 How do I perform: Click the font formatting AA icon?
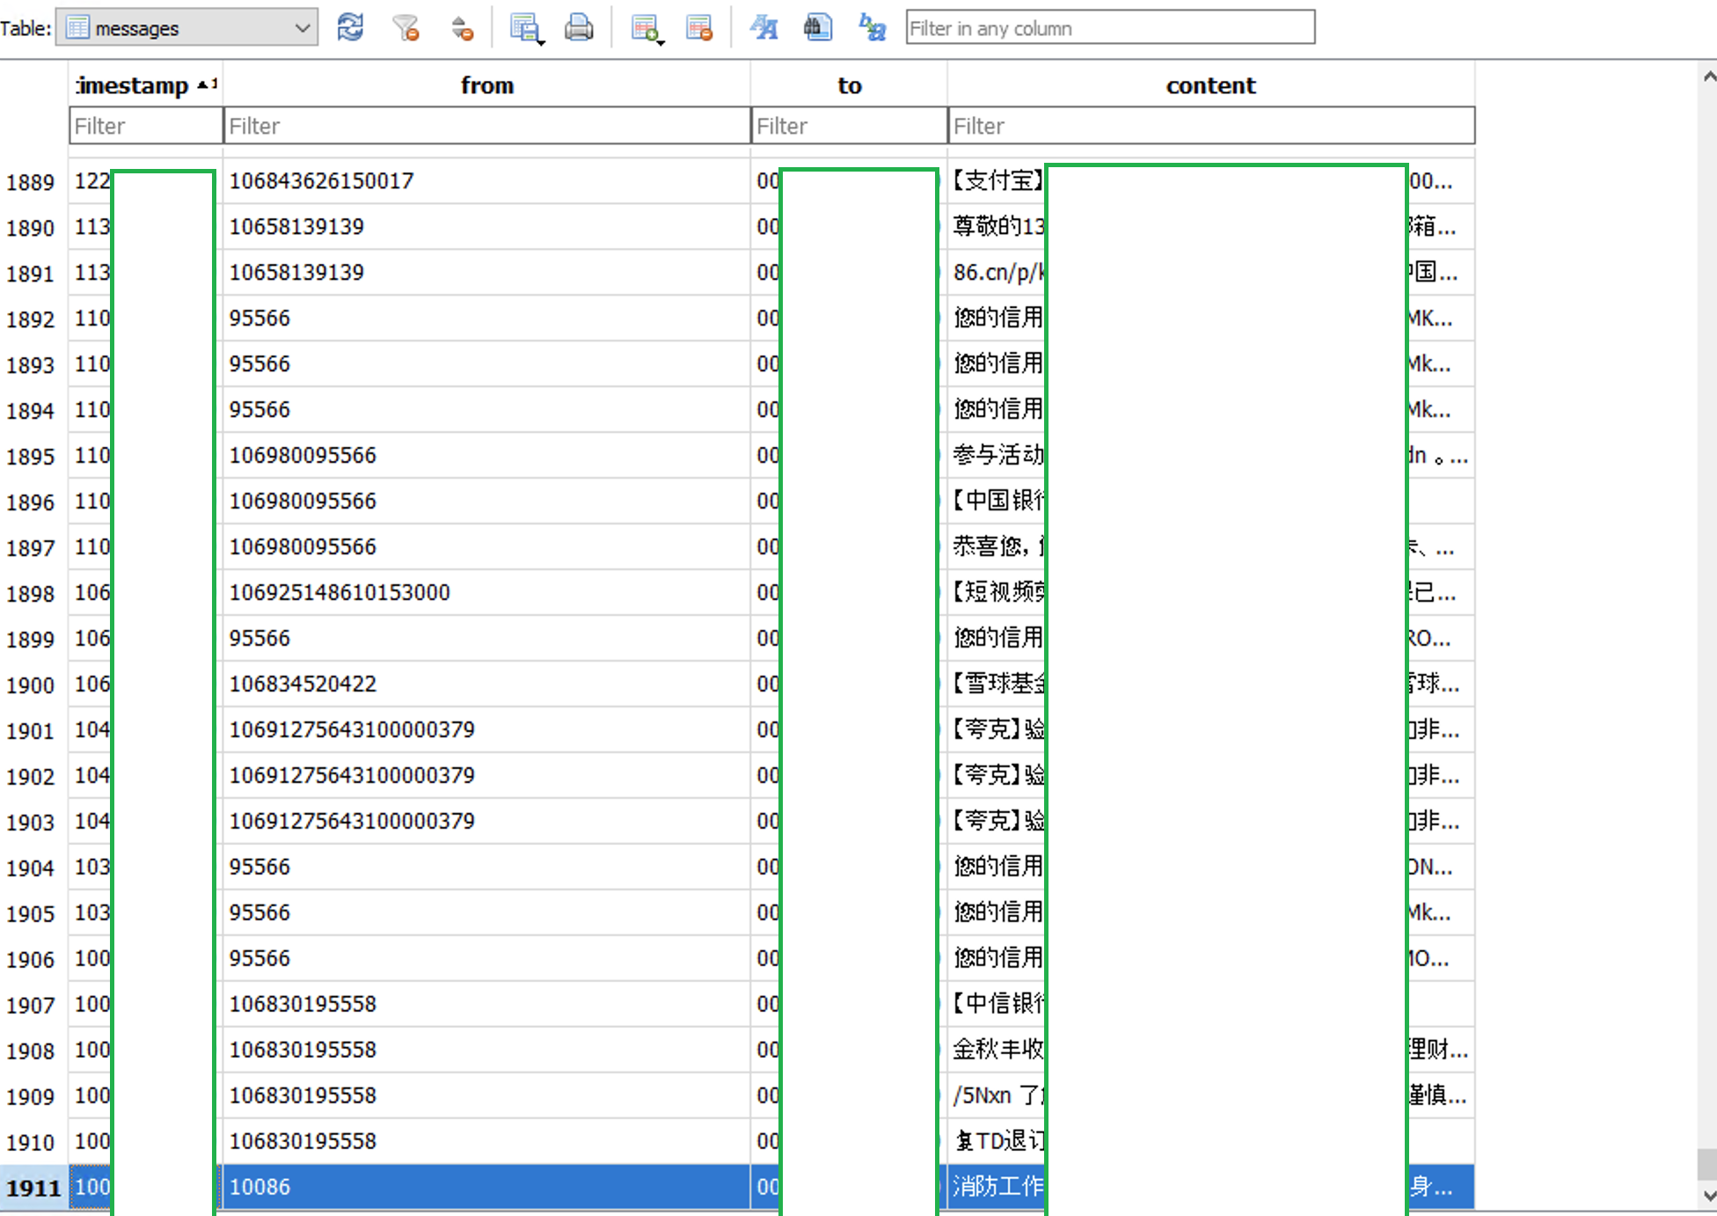[764, 28]
